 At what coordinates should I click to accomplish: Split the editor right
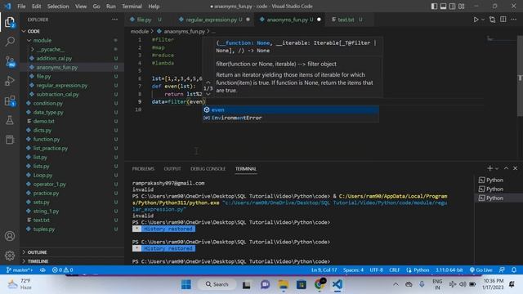click(503, 20)
